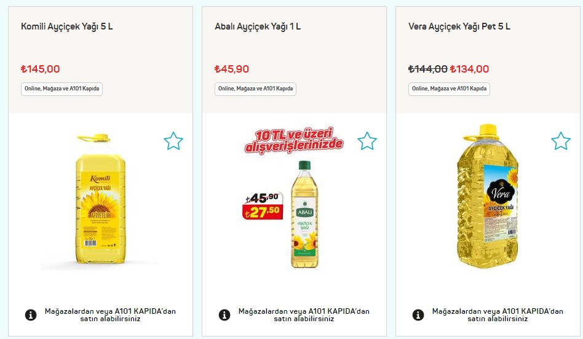
Task: Click info icon under Komili product
Action: (x=31, y=315)
